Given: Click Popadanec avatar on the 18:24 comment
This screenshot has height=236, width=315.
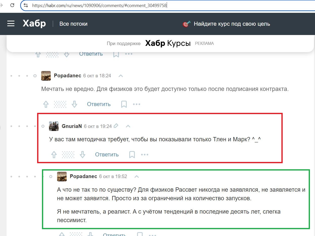Looking at the screenshot, I should click(46, 76).
